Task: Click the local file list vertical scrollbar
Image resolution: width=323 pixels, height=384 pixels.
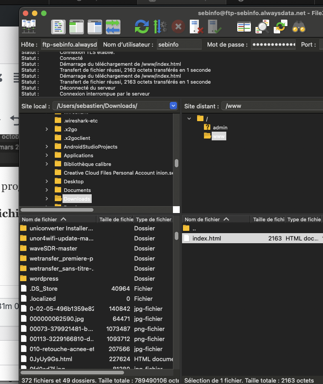Action: (177, 236)
